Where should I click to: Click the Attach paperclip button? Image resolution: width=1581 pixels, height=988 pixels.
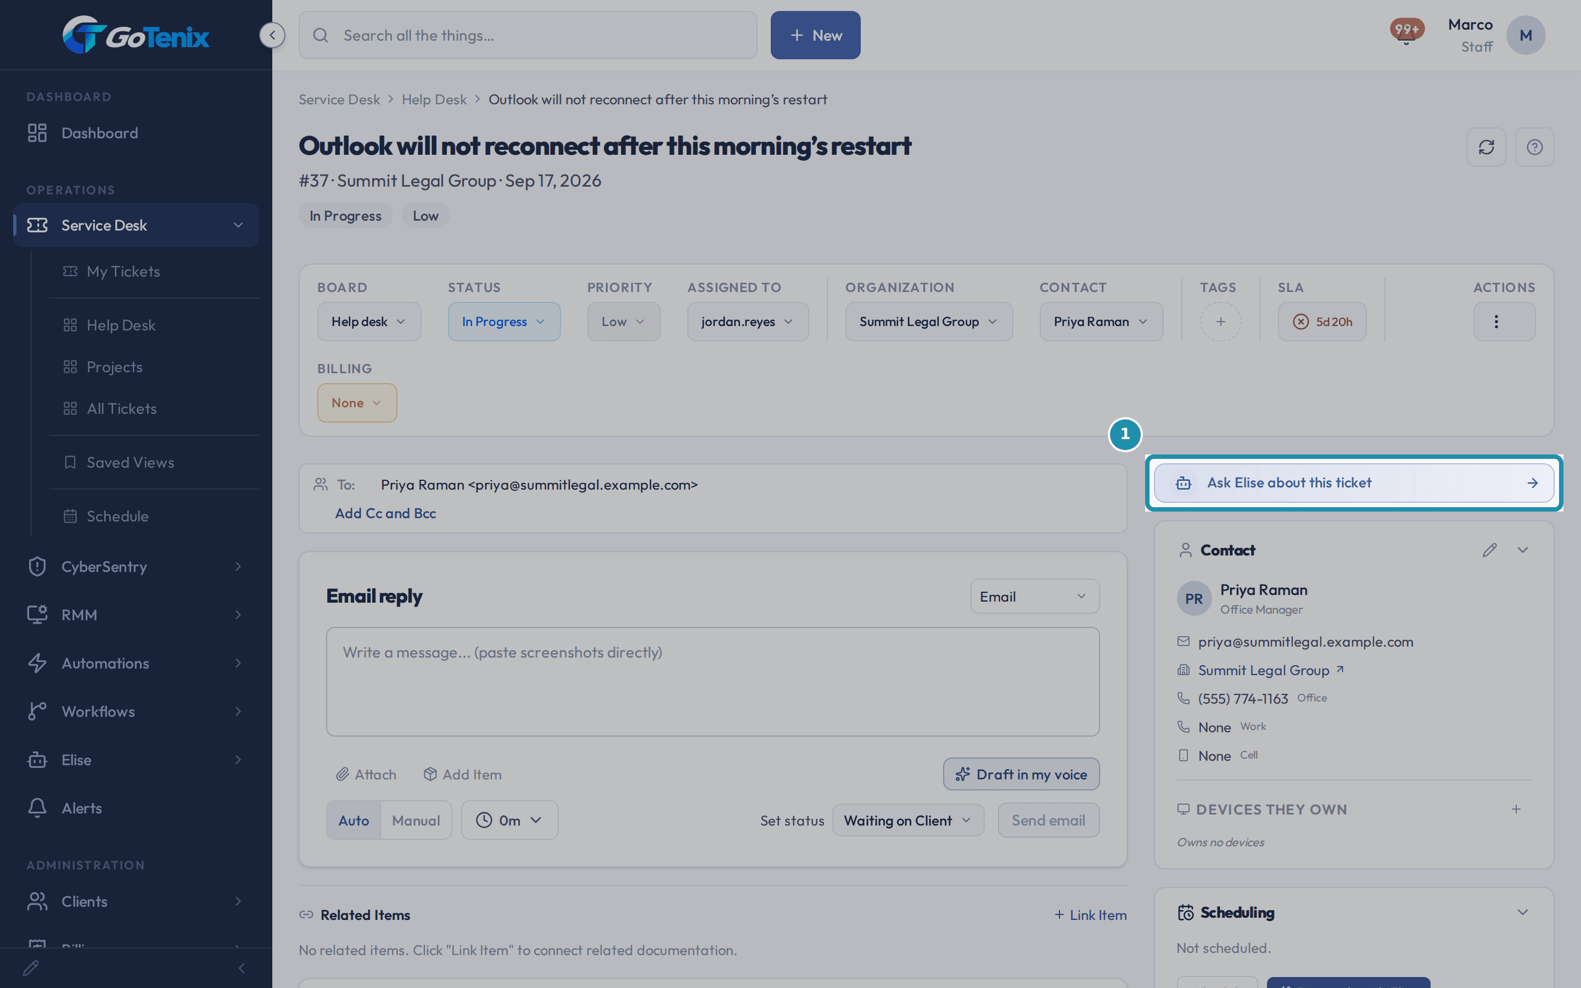coord(366,774)
